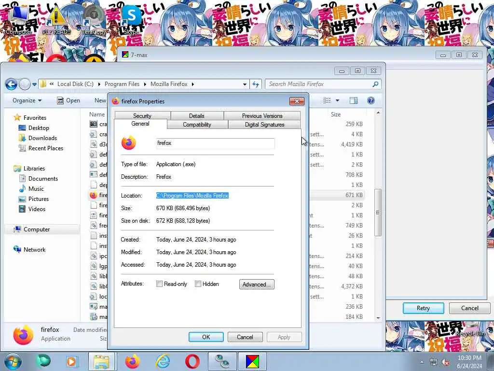Launch Opera from the taskbar
This screenshot has height=371, width=494.
coord(192,361)
